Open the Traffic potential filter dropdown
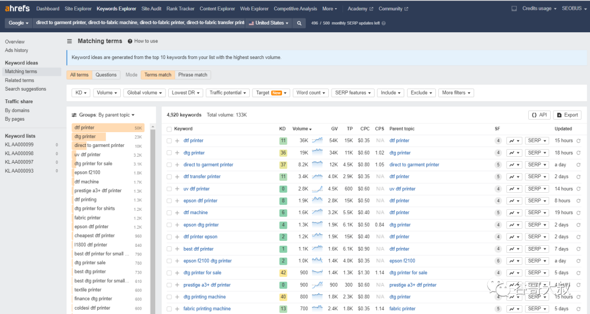Screen dimensions: 590x314 (x=228, y=93)
